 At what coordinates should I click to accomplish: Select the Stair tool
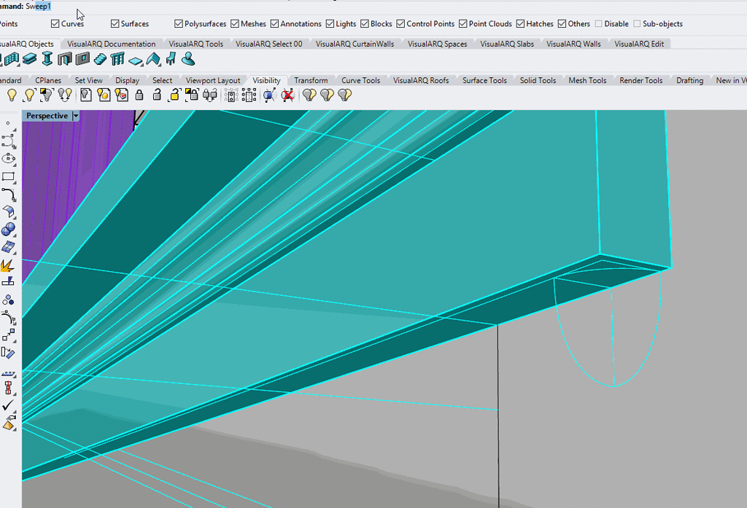tap(100, 60)
